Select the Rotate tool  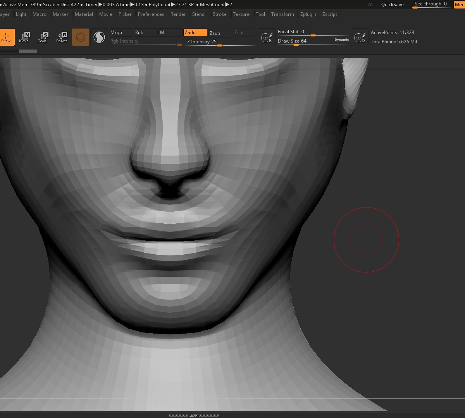pyautogui.click(x=62, y=37)
